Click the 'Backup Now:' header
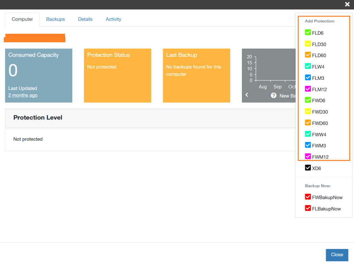The image size is (354, 266). pyautogui.click(x=318, y=186)
